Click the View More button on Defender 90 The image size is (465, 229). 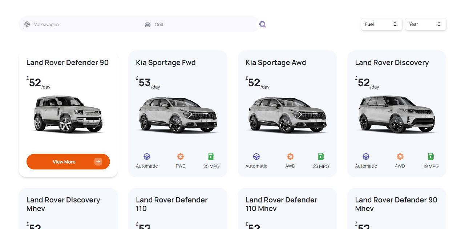coord(68,162)
